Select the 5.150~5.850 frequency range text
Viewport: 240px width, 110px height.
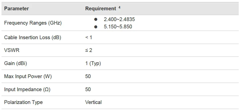pos(118,27)
